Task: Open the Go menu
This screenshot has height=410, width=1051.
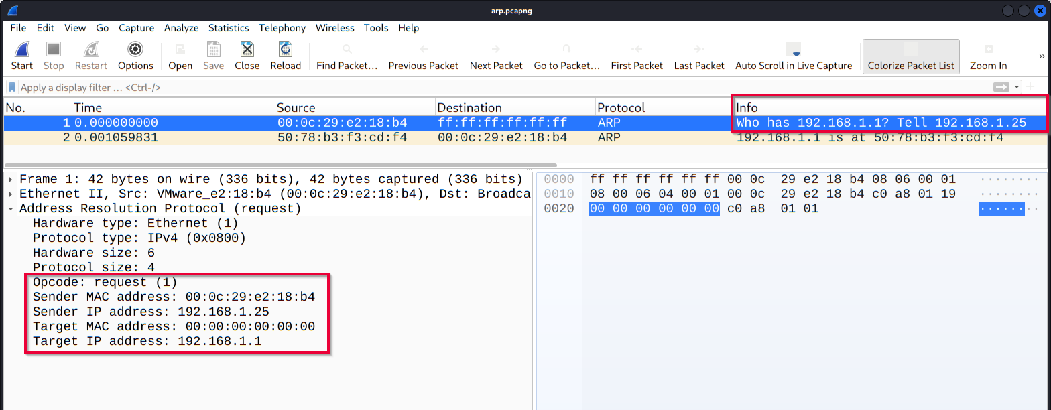Action: click(102, 28)
